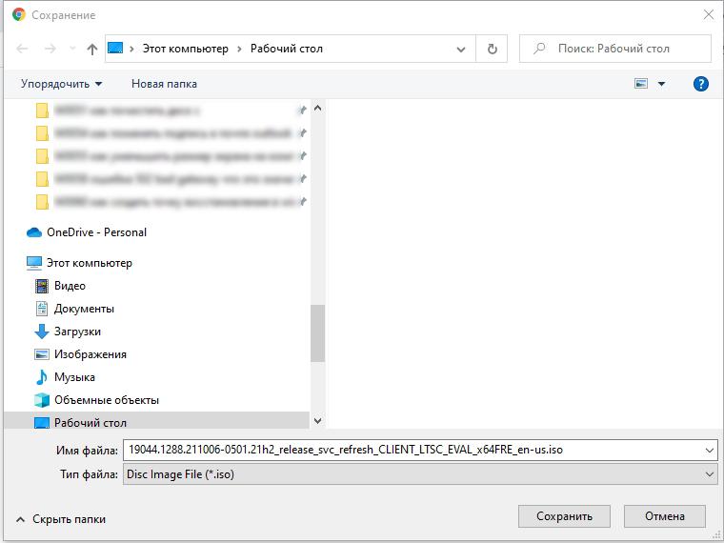Screen dimensions: 724x543
Task: Change view with the view mode icon
Action: click(x=641, y=84)
